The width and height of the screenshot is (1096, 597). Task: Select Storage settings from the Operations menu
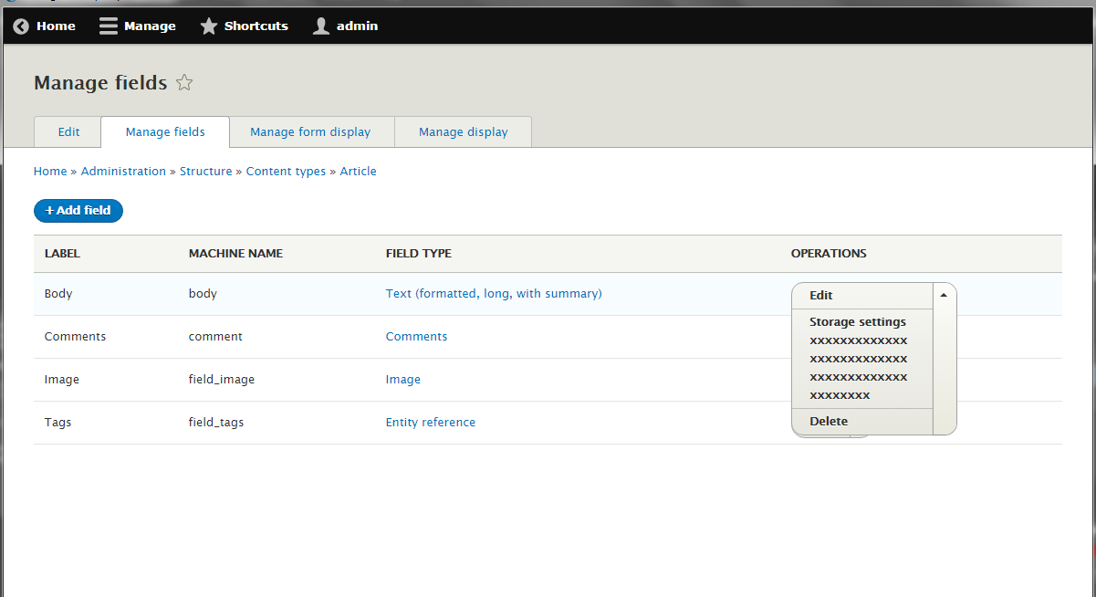[x=857, y=321]
